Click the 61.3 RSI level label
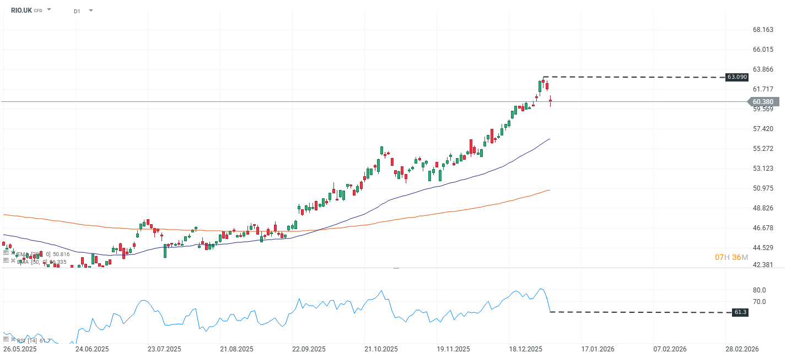Viewport: 786px width, 358px height. (741, 312)
